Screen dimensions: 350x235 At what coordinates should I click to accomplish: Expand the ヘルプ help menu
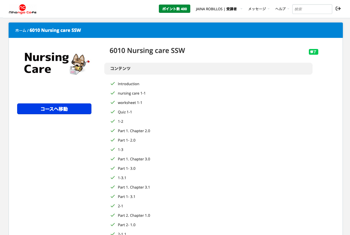(x=282, y=9)
